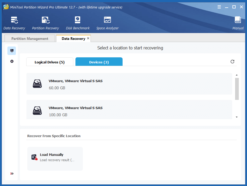Image resolution: width=247 pixels, height=186 pixels.
Task: Select the Devices (3) tab
Action: coord(99,62)
